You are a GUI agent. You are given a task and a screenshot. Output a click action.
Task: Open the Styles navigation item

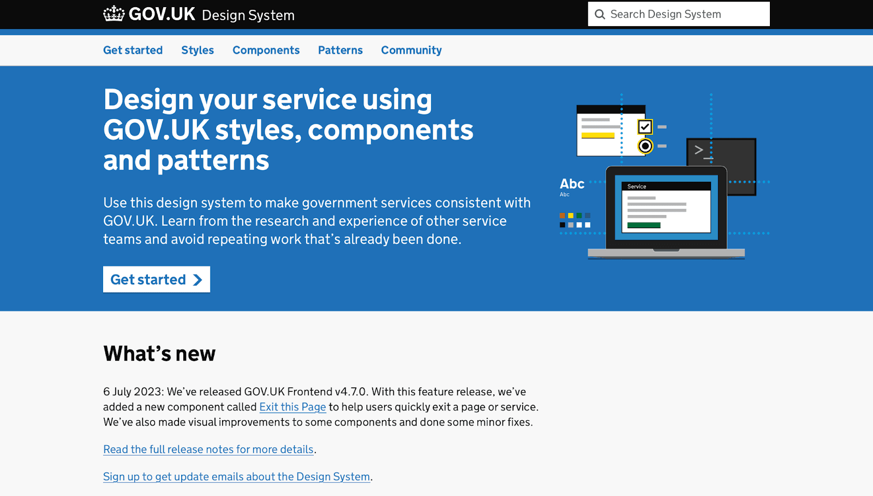click(x=198, y=50)
